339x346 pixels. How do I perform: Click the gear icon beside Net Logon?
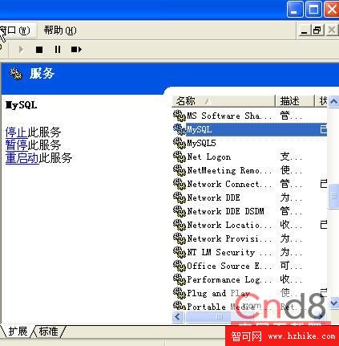180,157
